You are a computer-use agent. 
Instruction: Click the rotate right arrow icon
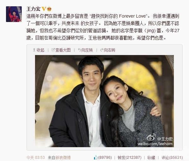tap(102, 50)
